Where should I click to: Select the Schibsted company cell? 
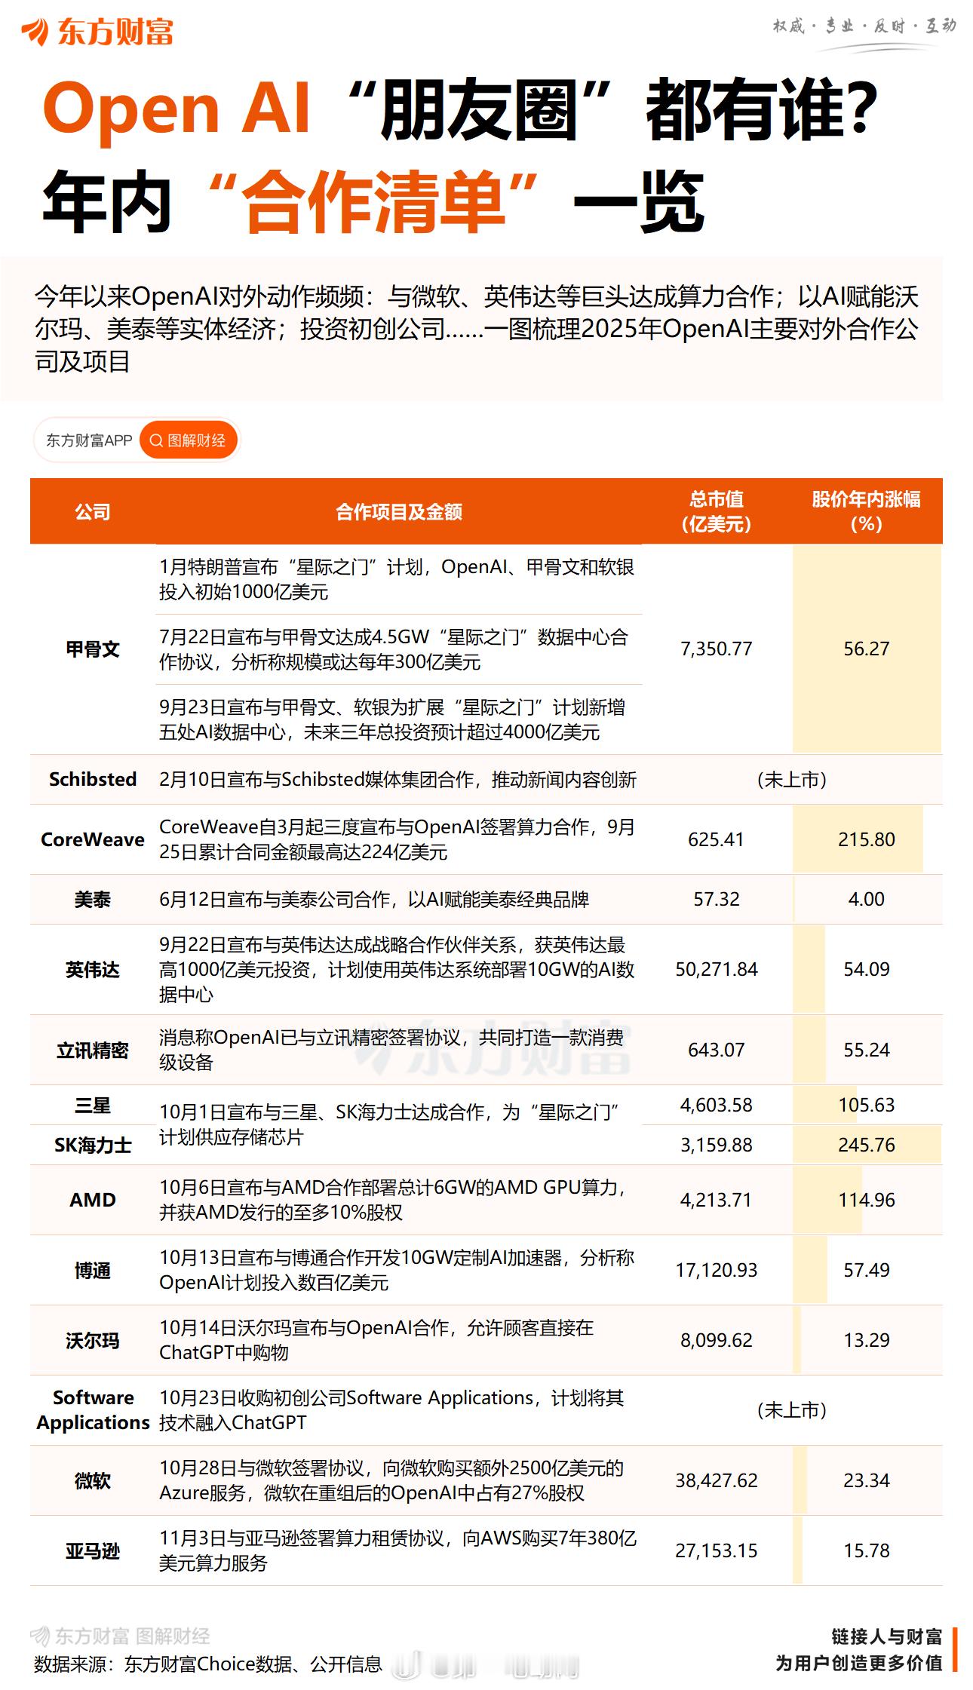click(93, 779)
